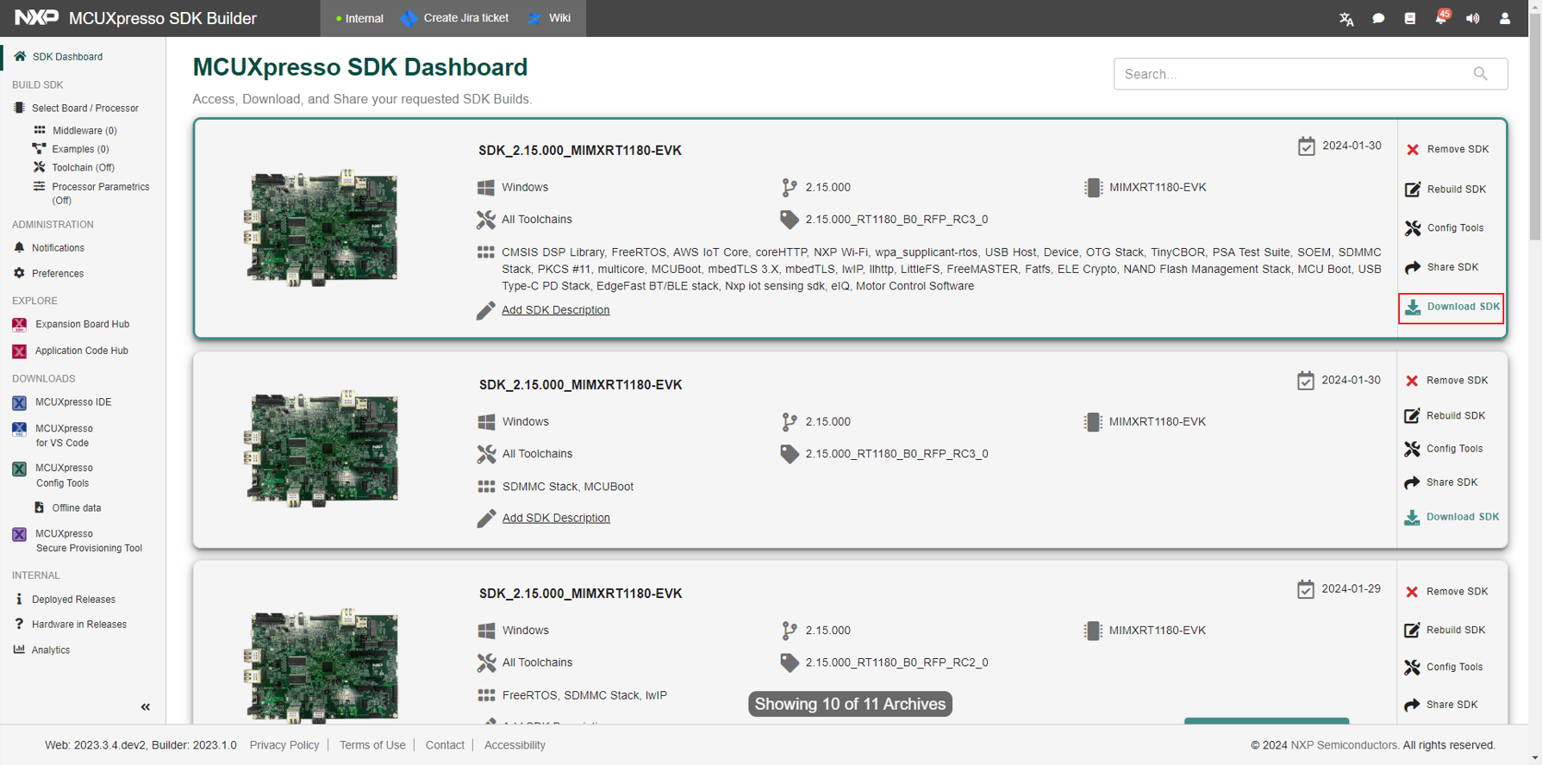
Task: Select Create Jira ticket in top bar
Action: click(465, 18)
